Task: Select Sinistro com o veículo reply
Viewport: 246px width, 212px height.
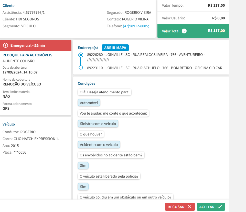Action: (98, 124)
